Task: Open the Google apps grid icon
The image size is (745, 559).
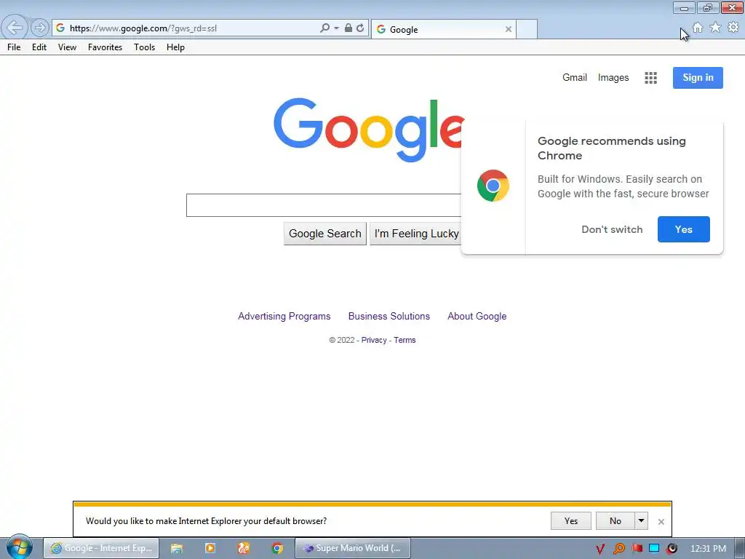Action: pyautogui.click(x=650, y=78)
